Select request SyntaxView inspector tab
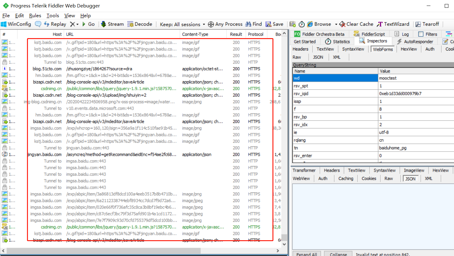The image size is (454, 256). click(x=353, y=49)
